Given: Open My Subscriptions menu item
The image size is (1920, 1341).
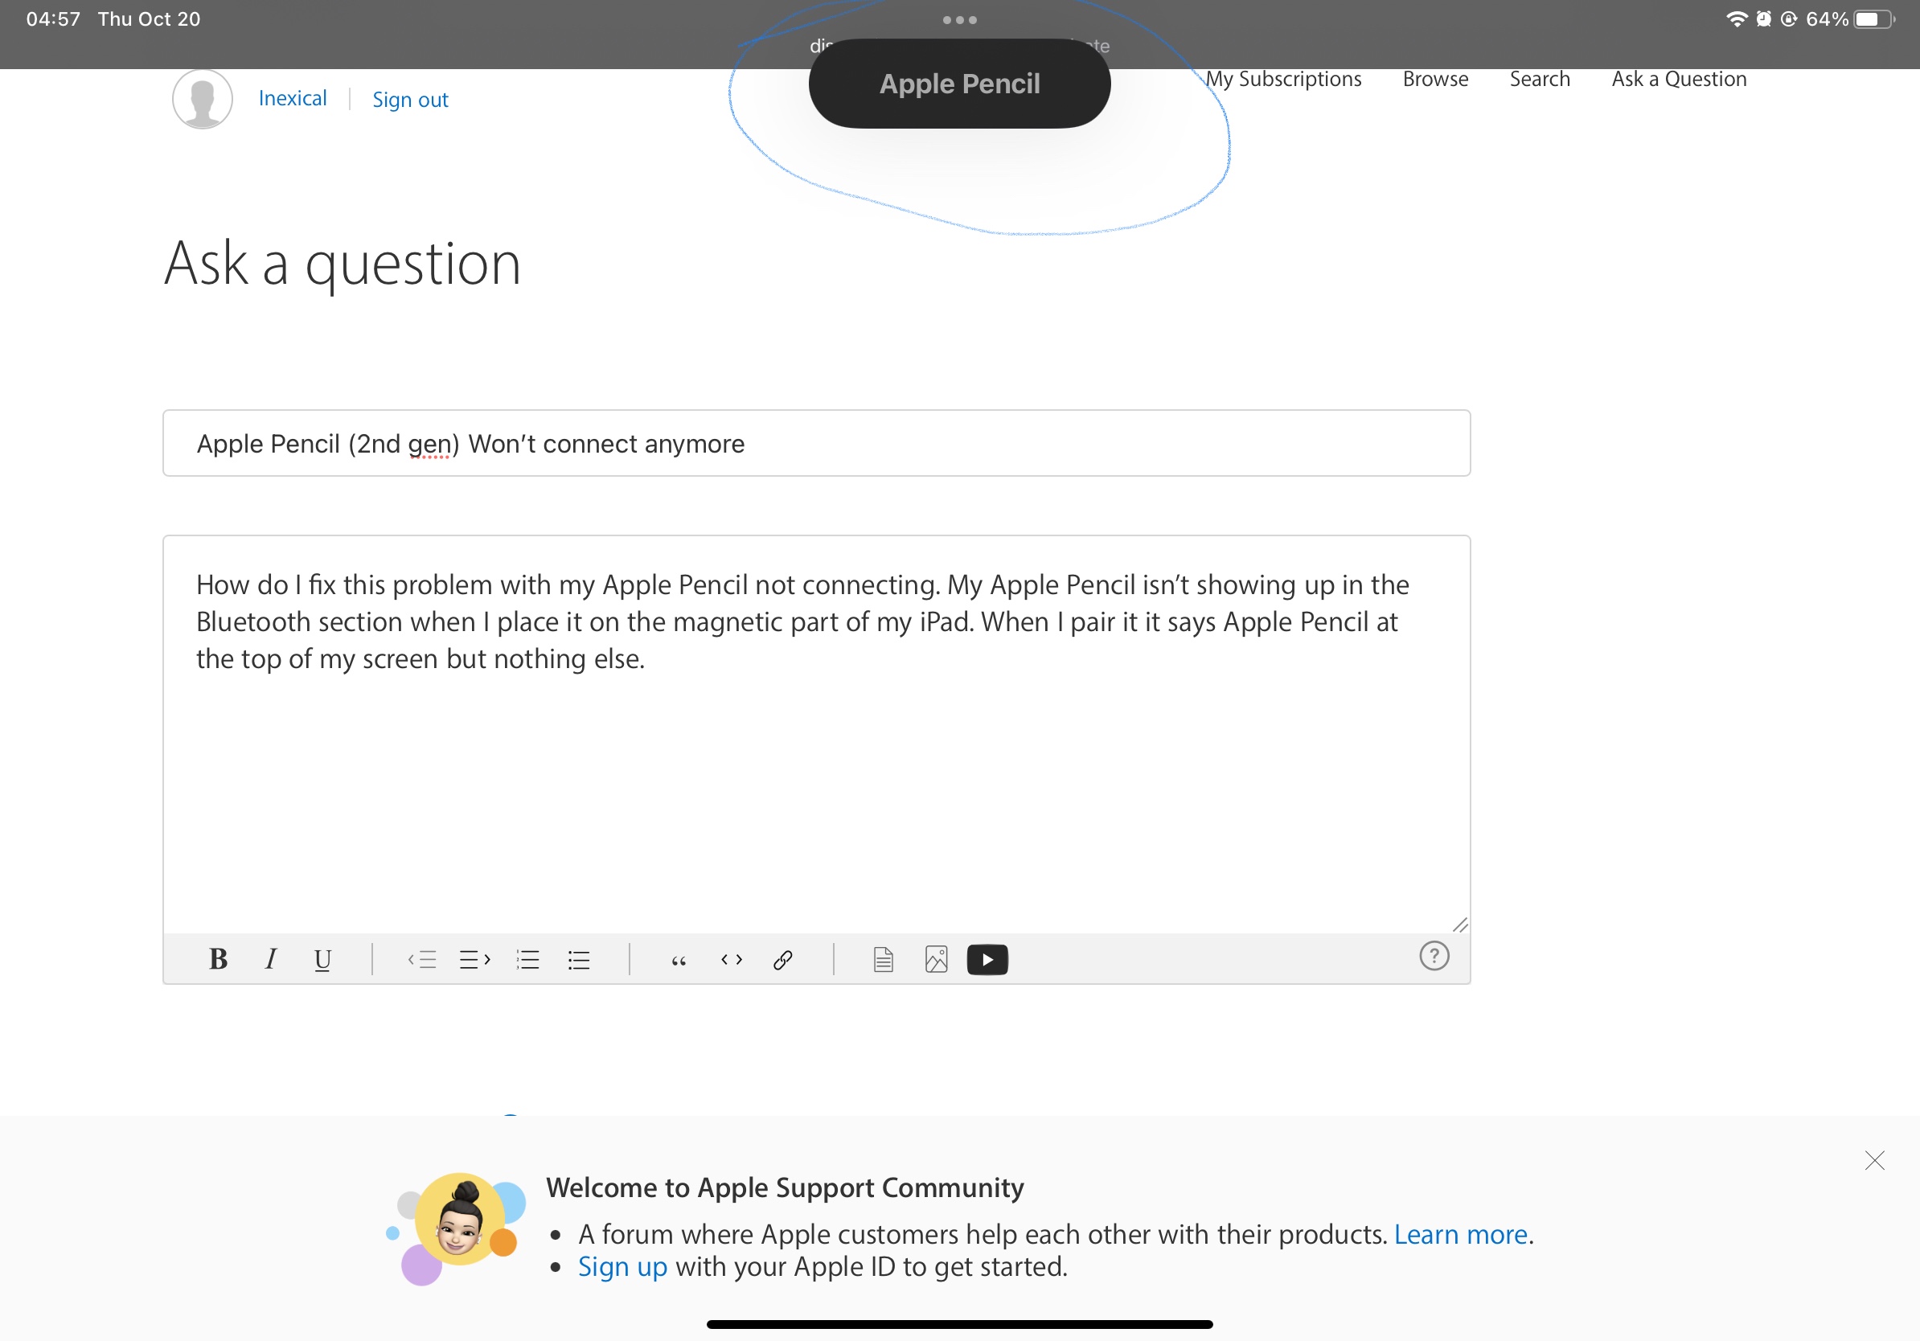Looking at the screenshot, I should click(x=1282, y=80).
